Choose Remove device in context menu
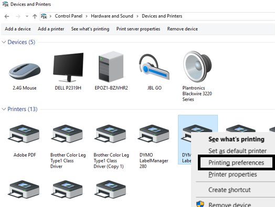 pyautogui.click(x=229, y=204)
